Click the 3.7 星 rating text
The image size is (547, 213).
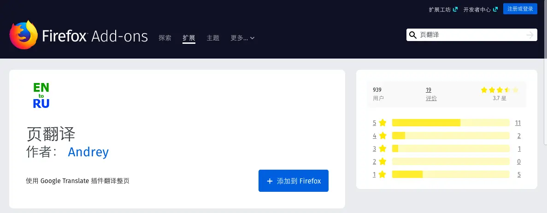[499, 98]
